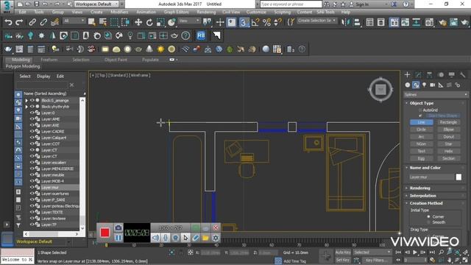The width and height of the screenshot is (471, 265).
Task: Open the Modify command panel tab
Action: [418, 74]
